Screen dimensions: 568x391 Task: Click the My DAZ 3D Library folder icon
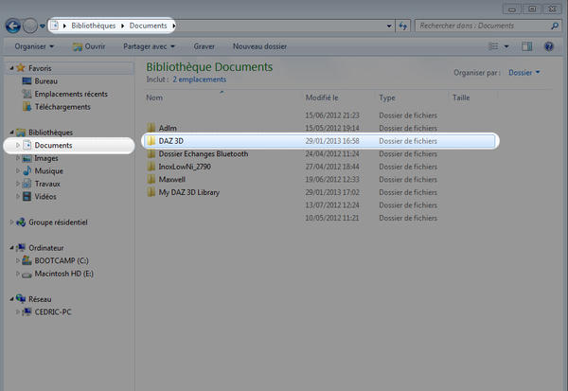(x=151, y=192)
